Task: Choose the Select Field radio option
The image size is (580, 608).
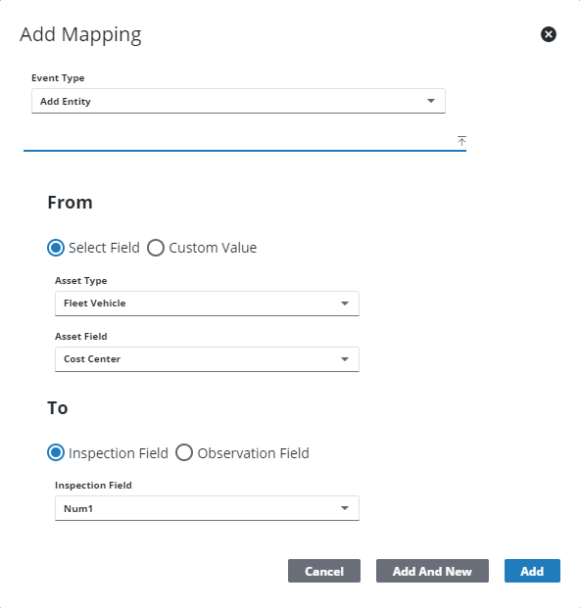Action: 56,248
